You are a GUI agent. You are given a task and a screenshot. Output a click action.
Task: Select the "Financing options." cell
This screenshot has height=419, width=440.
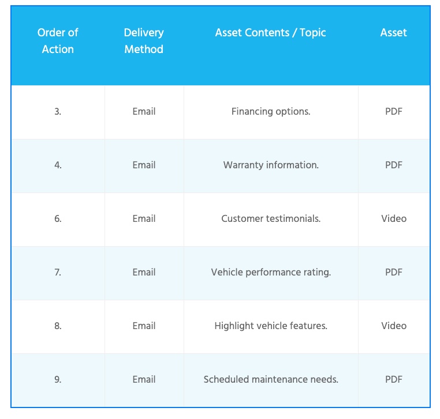coord(271,111)
